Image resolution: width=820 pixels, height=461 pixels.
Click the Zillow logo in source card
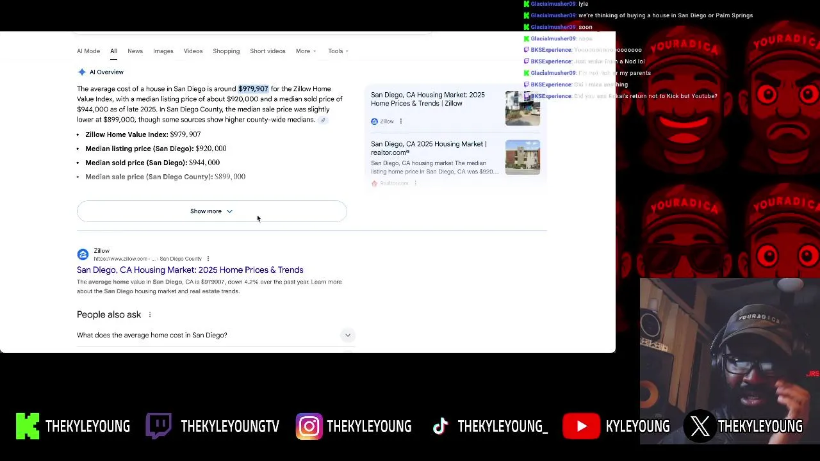374,121
